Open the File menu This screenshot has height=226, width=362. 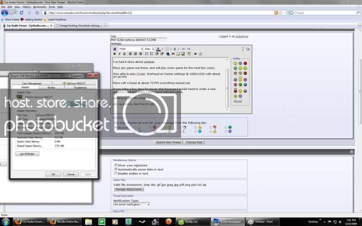click(3, 7)
